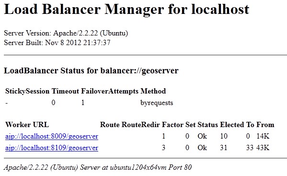
Task: Click Factor value 1 in the 8009 row
Action: tap(164, 136)
